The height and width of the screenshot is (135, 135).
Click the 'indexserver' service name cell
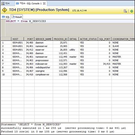point(43,64)
